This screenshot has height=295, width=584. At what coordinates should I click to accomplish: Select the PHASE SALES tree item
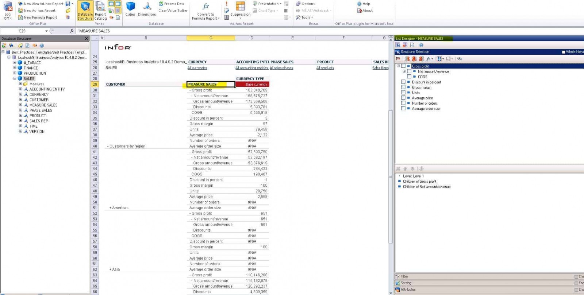[x=41, y=110]
